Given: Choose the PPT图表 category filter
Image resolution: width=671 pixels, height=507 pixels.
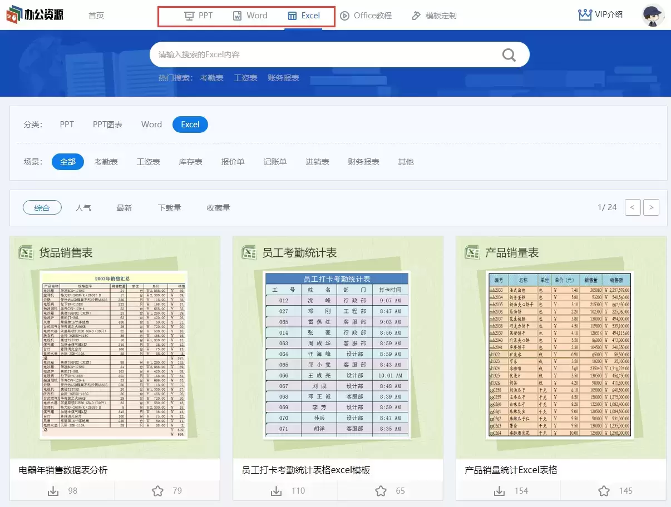Looking at the screenshot, I should tap(107, 125).
